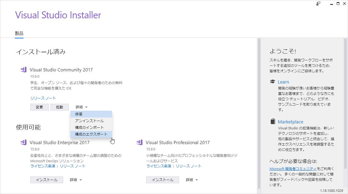The height and width of the screenshot is (194, 348).
Task: Open the リリース ノート link for Community 2017
Action: 43,98
